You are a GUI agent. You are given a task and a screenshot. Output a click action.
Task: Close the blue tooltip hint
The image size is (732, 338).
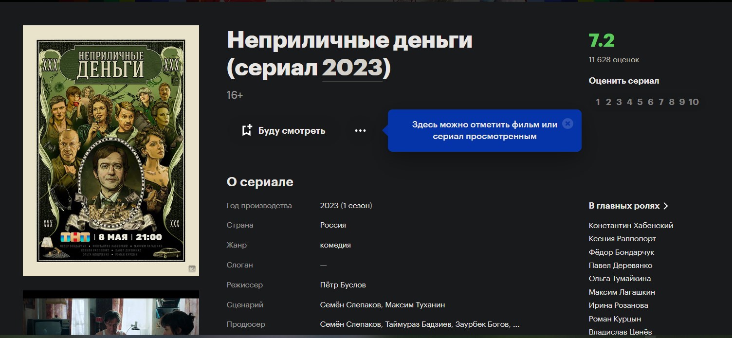click(x=567, y=124)
